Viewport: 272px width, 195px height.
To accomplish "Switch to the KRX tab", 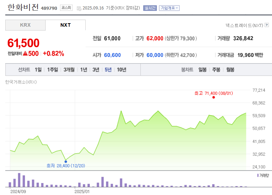I will click(x=25, y=25).
